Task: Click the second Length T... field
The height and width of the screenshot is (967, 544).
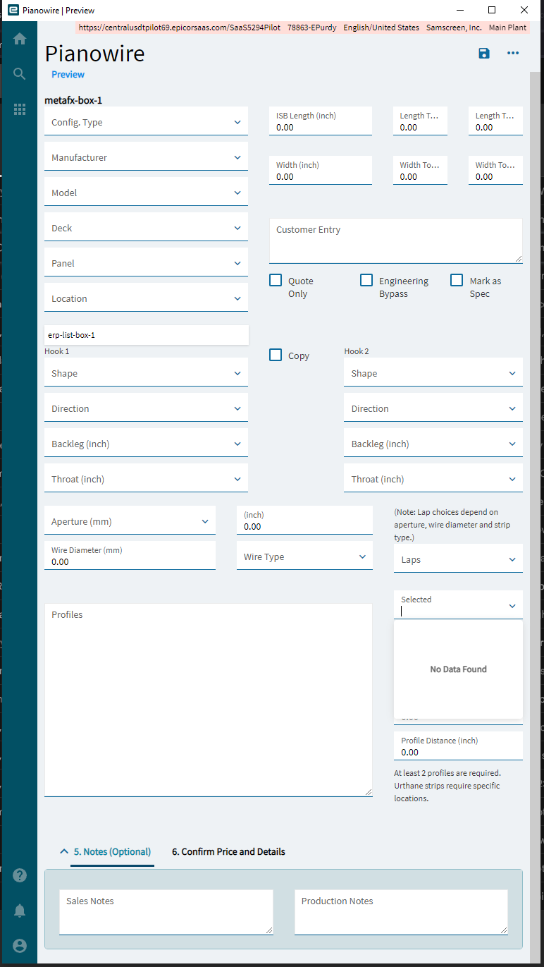Action: tap(495, 121)
